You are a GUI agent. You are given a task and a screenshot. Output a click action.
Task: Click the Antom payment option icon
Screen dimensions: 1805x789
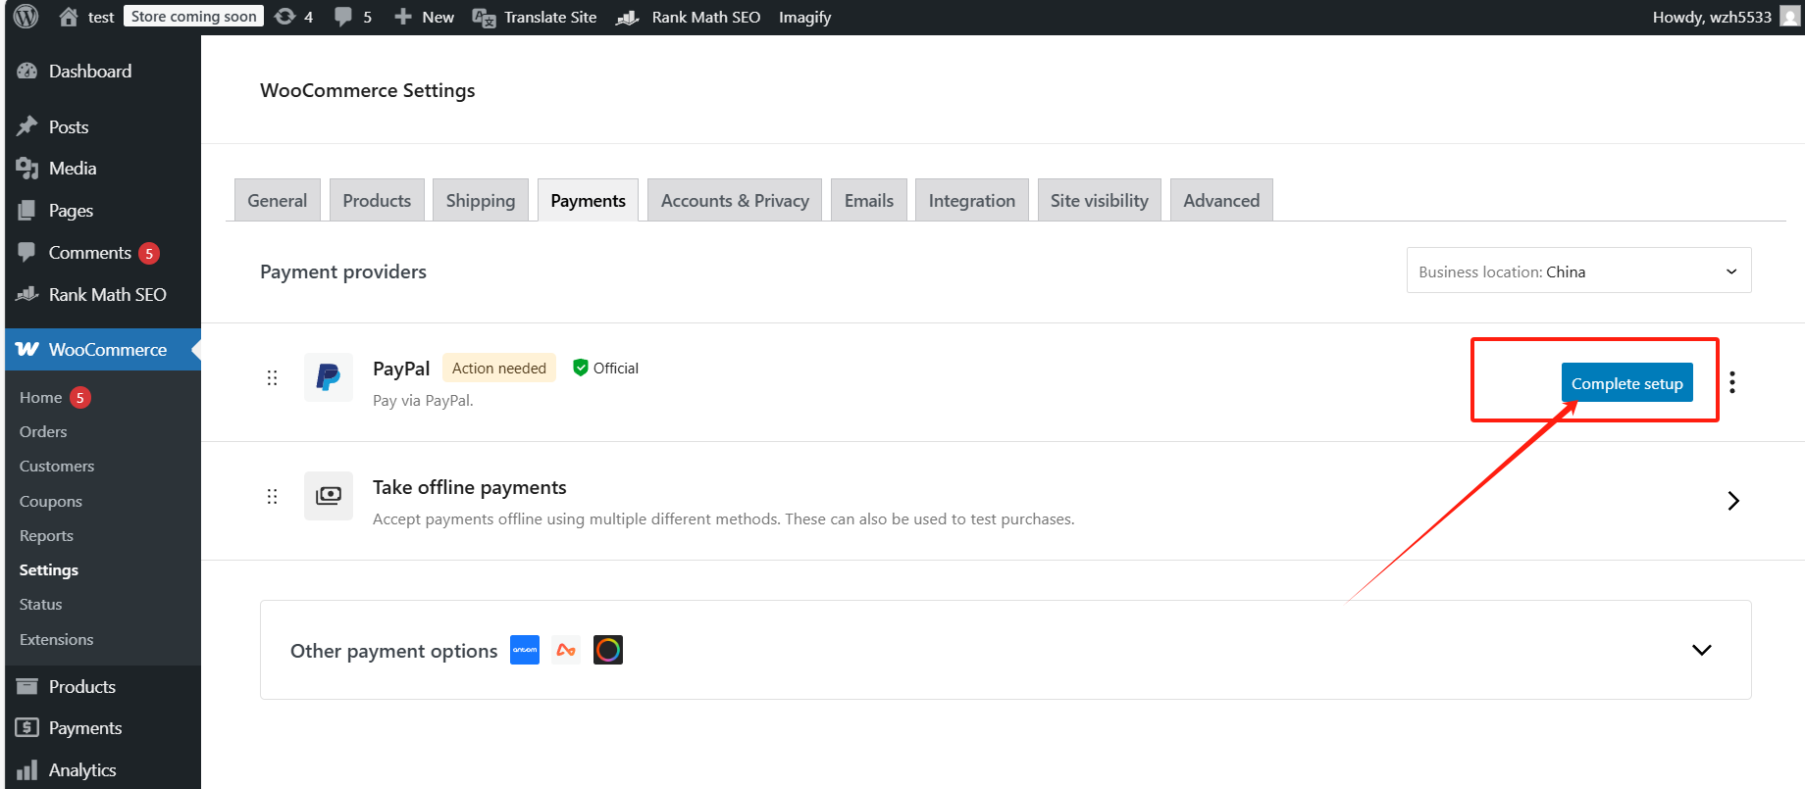pyautogui.click(x=525, y=650)
